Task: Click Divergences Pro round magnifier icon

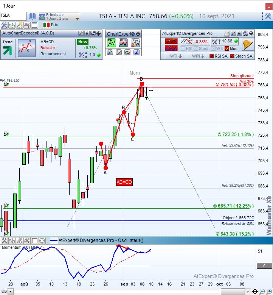Action: click(x=227, y=33)
